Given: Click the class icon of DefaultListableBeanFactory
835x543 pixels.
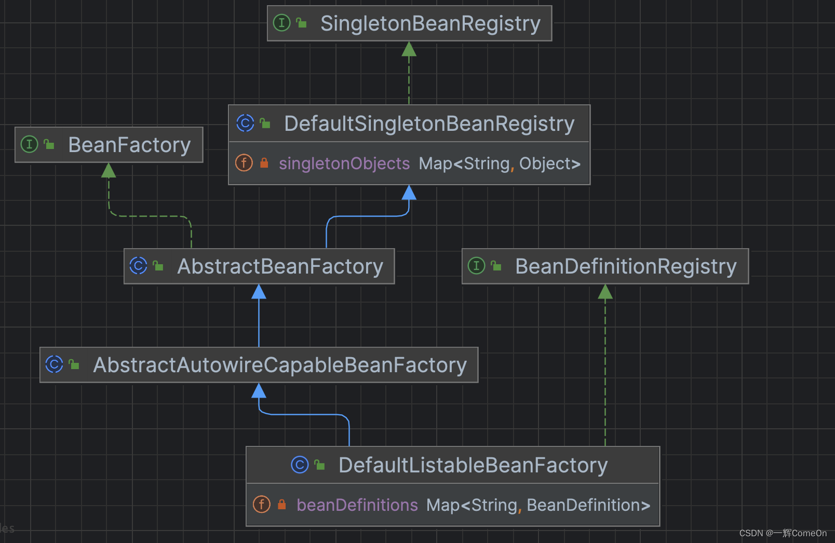Looking at the screenshot, I should tap(300, 465).
